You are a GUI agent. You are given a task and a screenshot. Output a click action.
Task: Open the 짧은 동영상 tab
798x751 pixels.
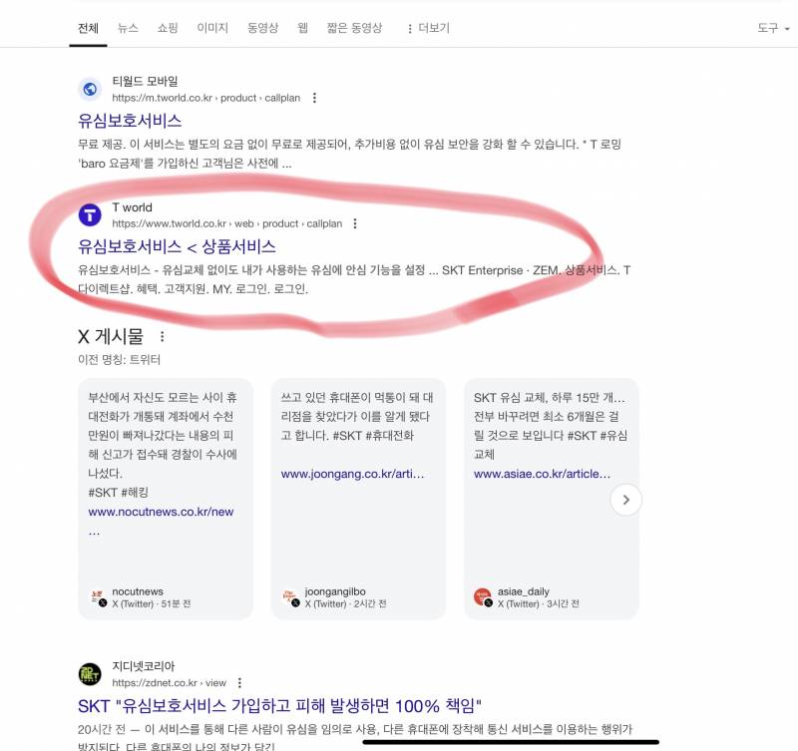354,28
